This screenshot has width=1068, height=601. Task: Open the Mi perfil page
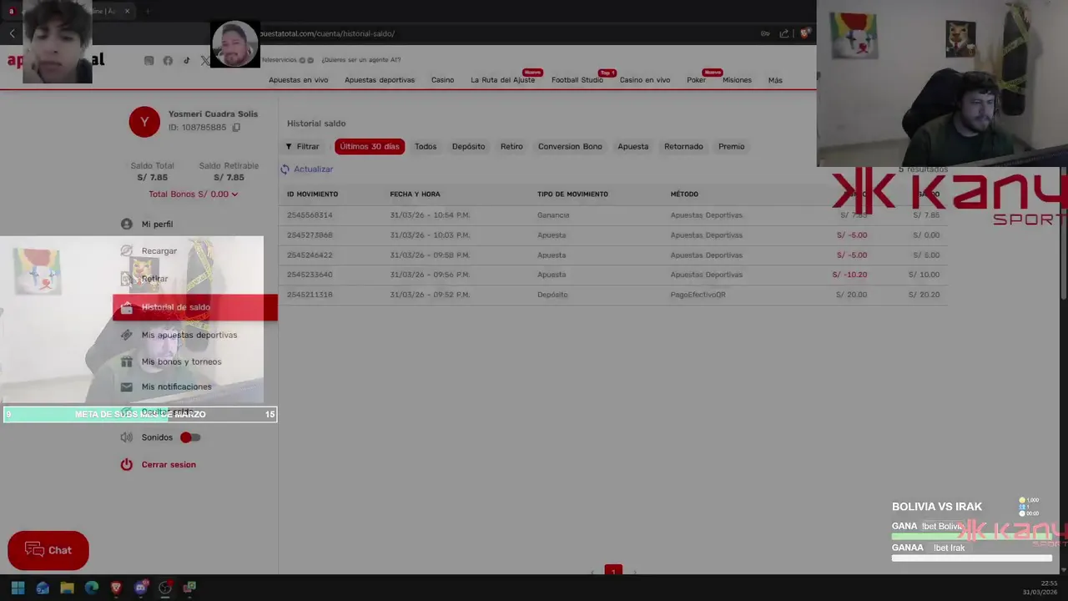[157, 224]
